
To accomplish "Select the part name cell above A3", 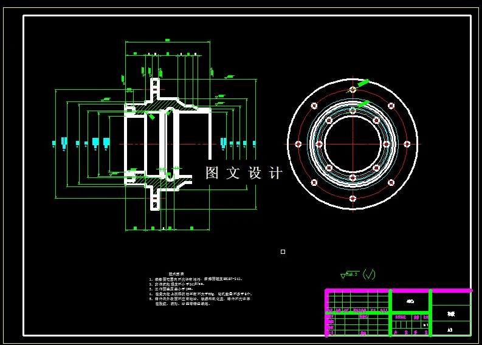I will [x=450, y=313].
